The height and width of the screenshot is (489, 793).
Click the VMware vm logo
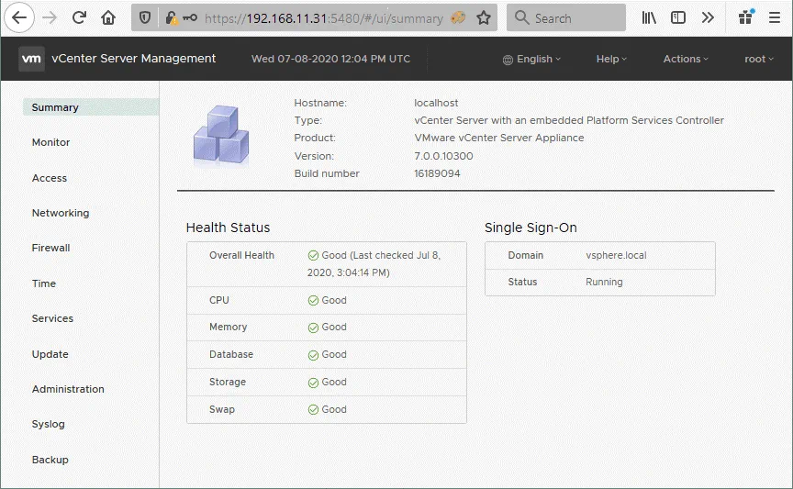[32, 59]
